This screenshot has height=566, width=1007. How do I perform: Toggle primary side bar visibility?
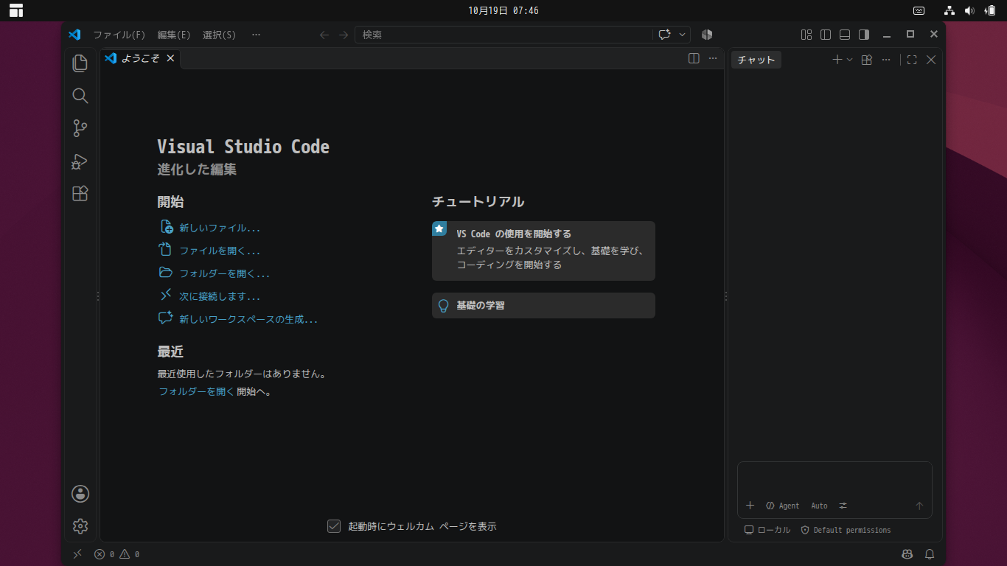[826, 35]
